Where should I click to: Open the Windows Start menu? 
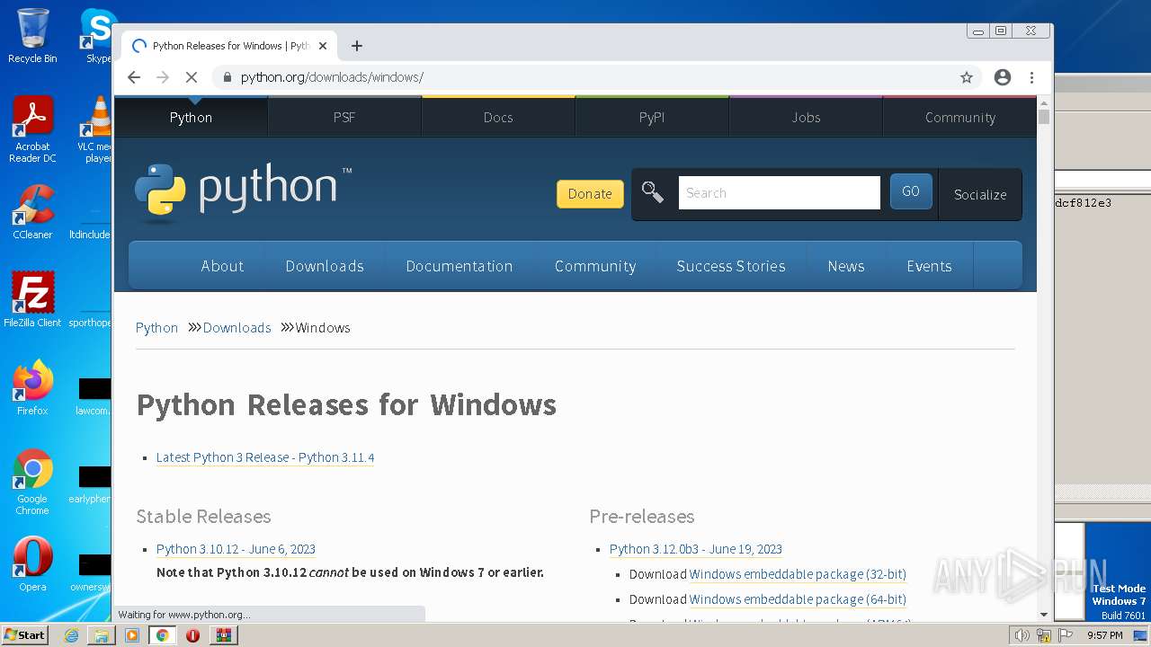tap(24, 634)
